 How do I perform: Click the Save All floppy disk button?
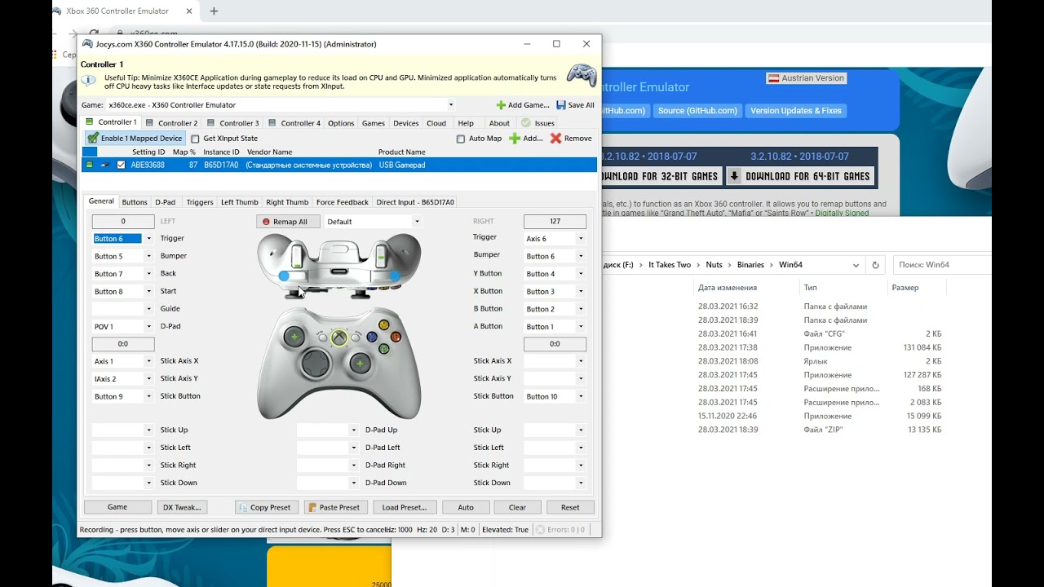(x=575, y=105)
